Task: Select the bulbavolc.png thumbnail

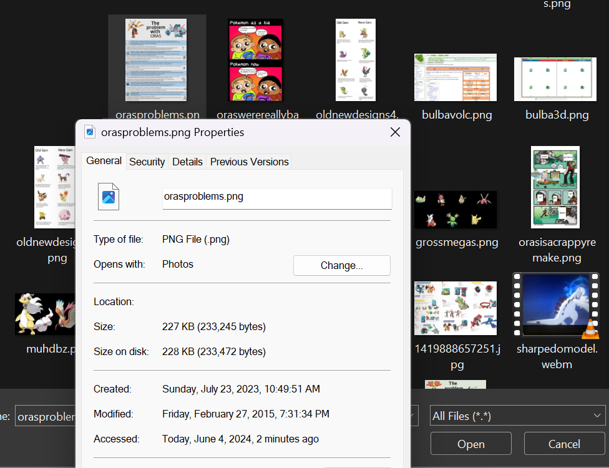Action: [456, 77]
